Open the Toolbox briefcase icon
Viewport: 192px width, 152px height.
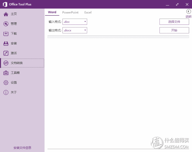pos(6,73)
